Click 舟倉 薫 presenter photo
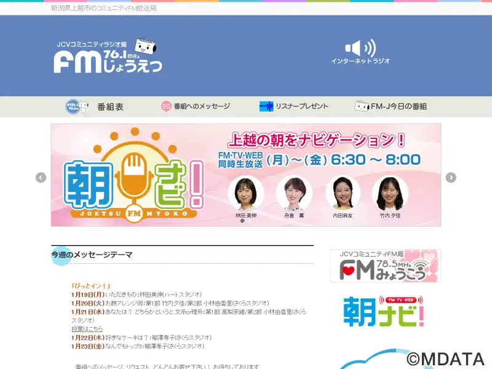This screenshot has width=492, height=369. pyautogui.click(x=294, y=194)
